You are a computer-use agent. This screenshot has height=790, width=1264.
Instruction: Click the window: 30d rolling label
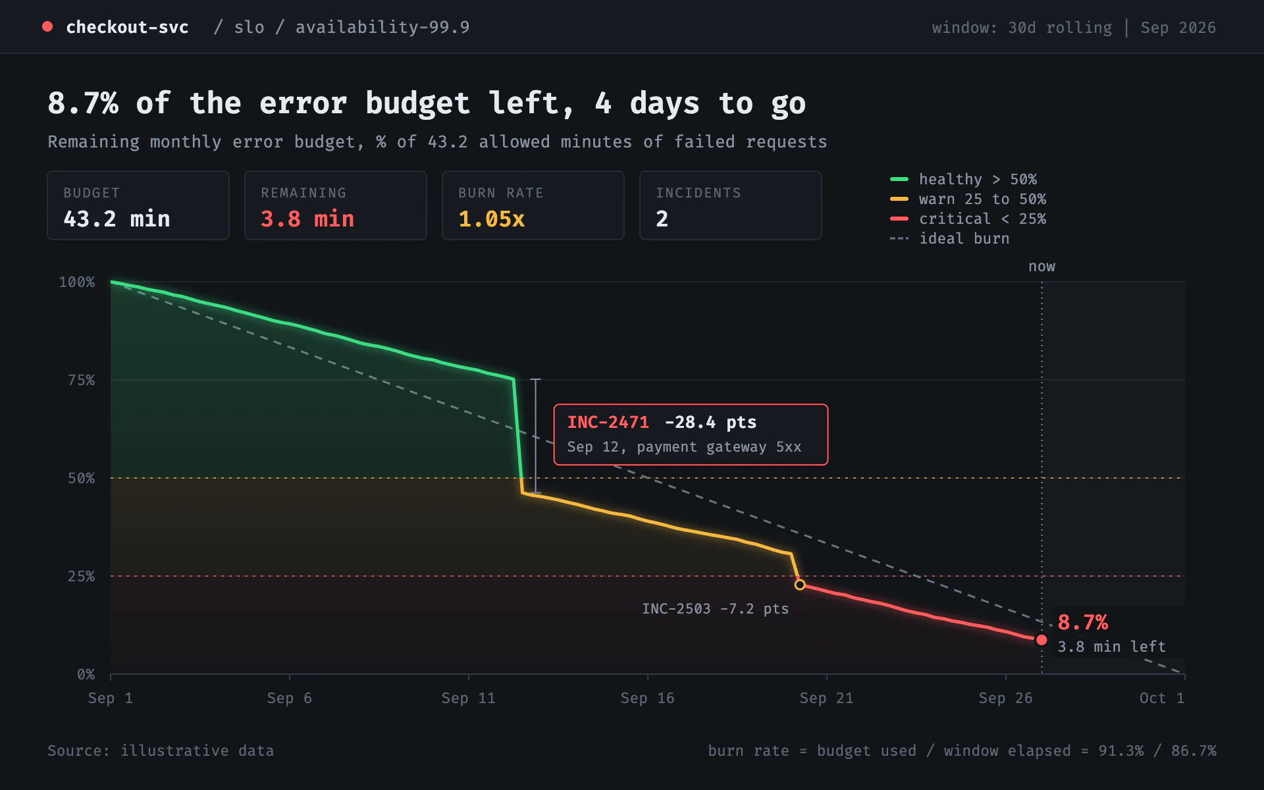(x=1022, y=28)
